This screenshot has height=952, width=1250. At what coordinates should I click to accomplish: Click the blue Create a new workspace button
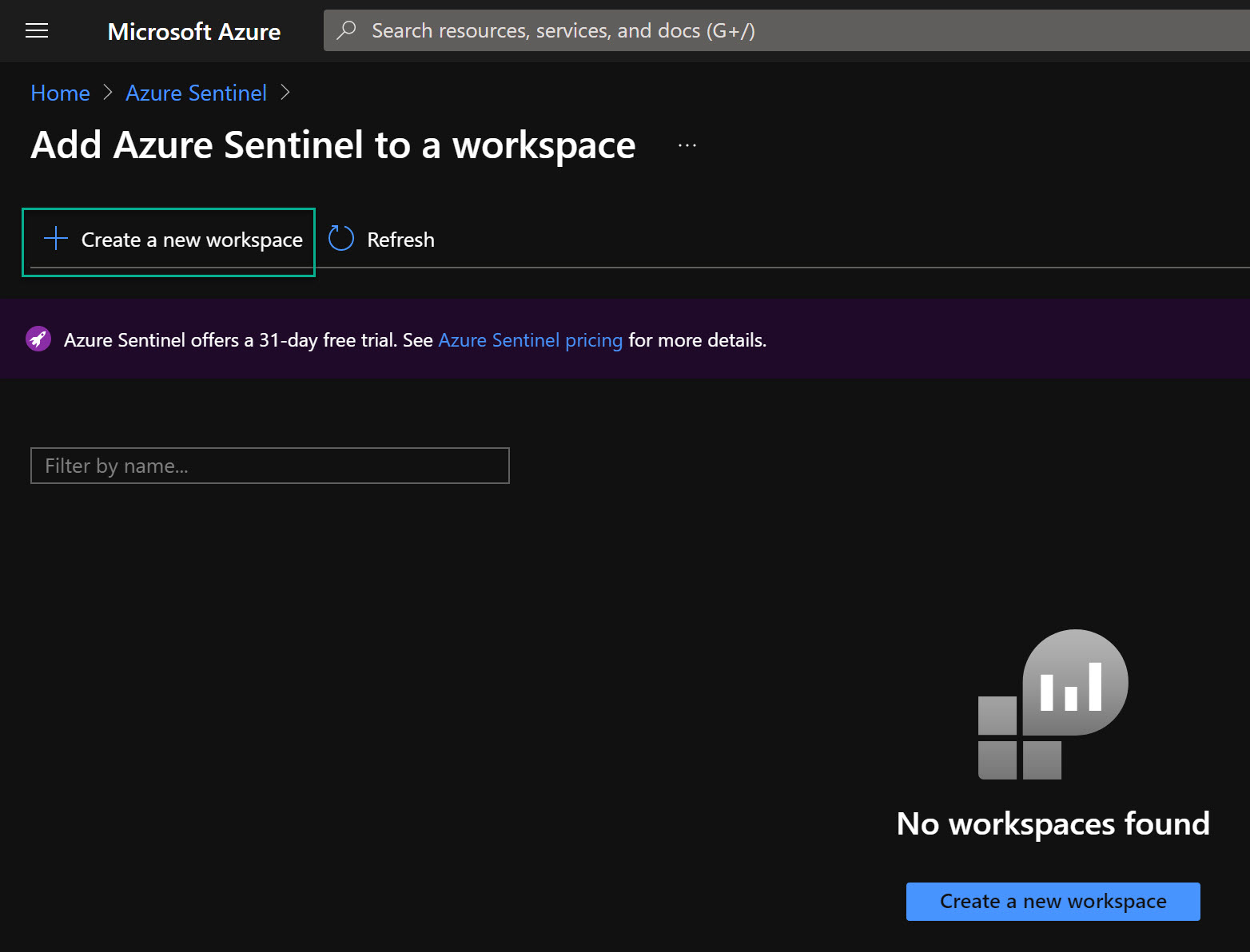1053,902
